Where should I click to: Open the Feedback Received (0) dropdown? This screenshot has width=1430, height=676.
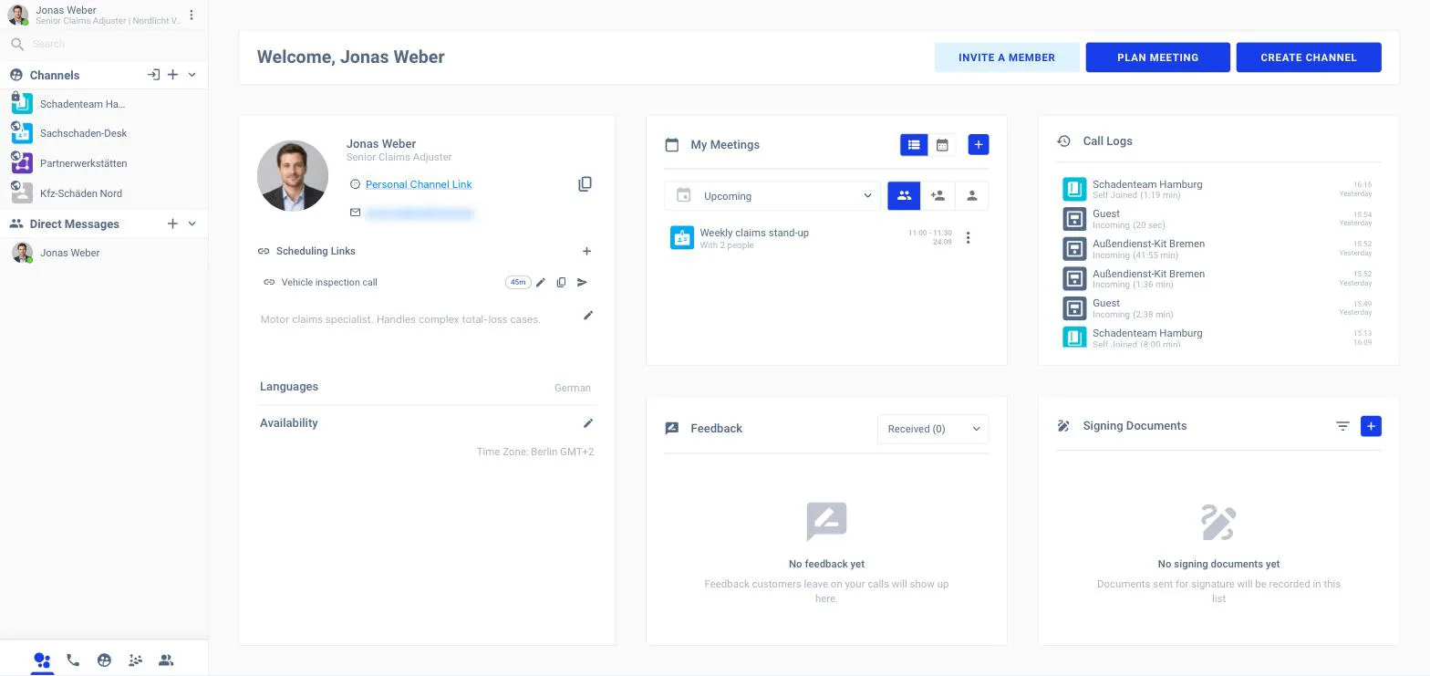(933, 429)
